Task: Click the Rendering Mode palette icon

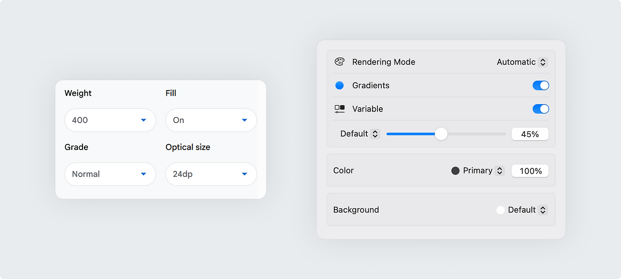Action: [x=340, y=62]
